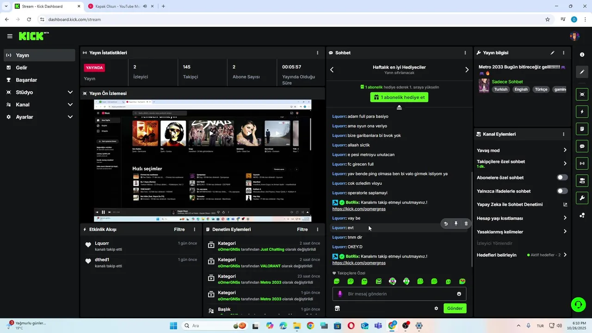Image resolution: width=592 pixels, height=333 pixels.
Task: Go to next leaderboard with right arrow
Action: tap(467, 70)
